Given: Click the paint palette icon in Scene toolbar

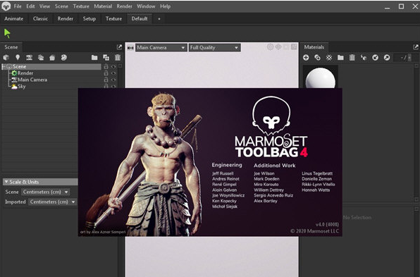Looking at the screenshot, I should pos(63,57).
